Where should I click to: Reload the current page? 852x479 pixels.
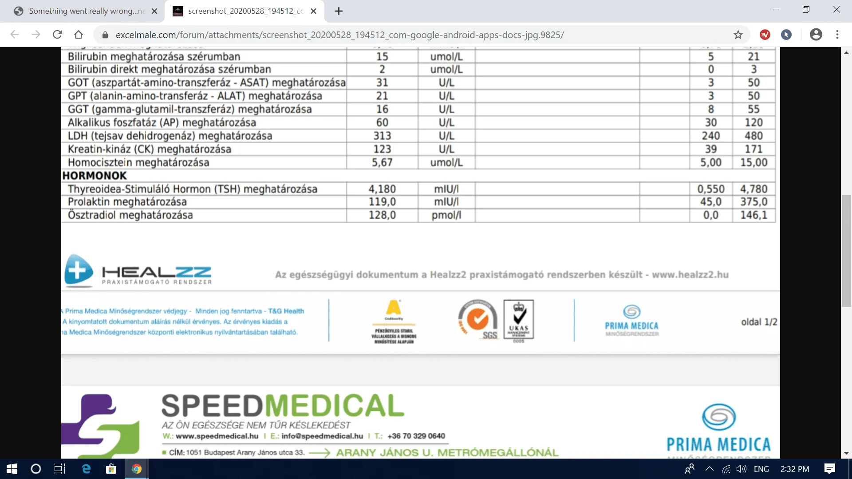[x=57, y=35]
